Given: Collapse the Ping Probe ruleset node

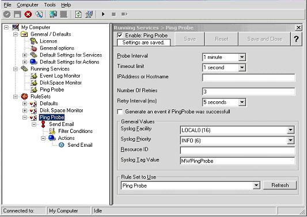Looking at the screenshot, I should coord(25,117).
